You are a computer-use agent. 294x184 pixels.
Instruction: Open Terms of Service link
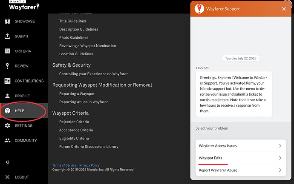pos(64,165)
